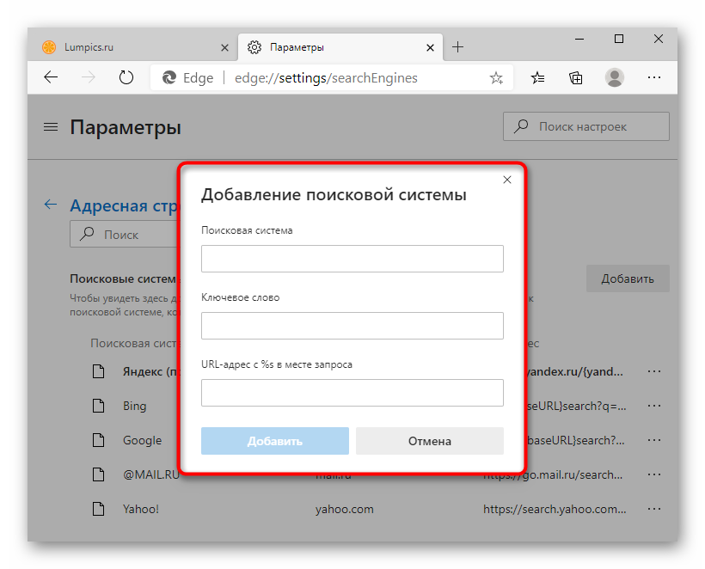Viewport: 705px width, 569px height.
Task: Click the Поисковая система input field
Action: click(352, 259)
